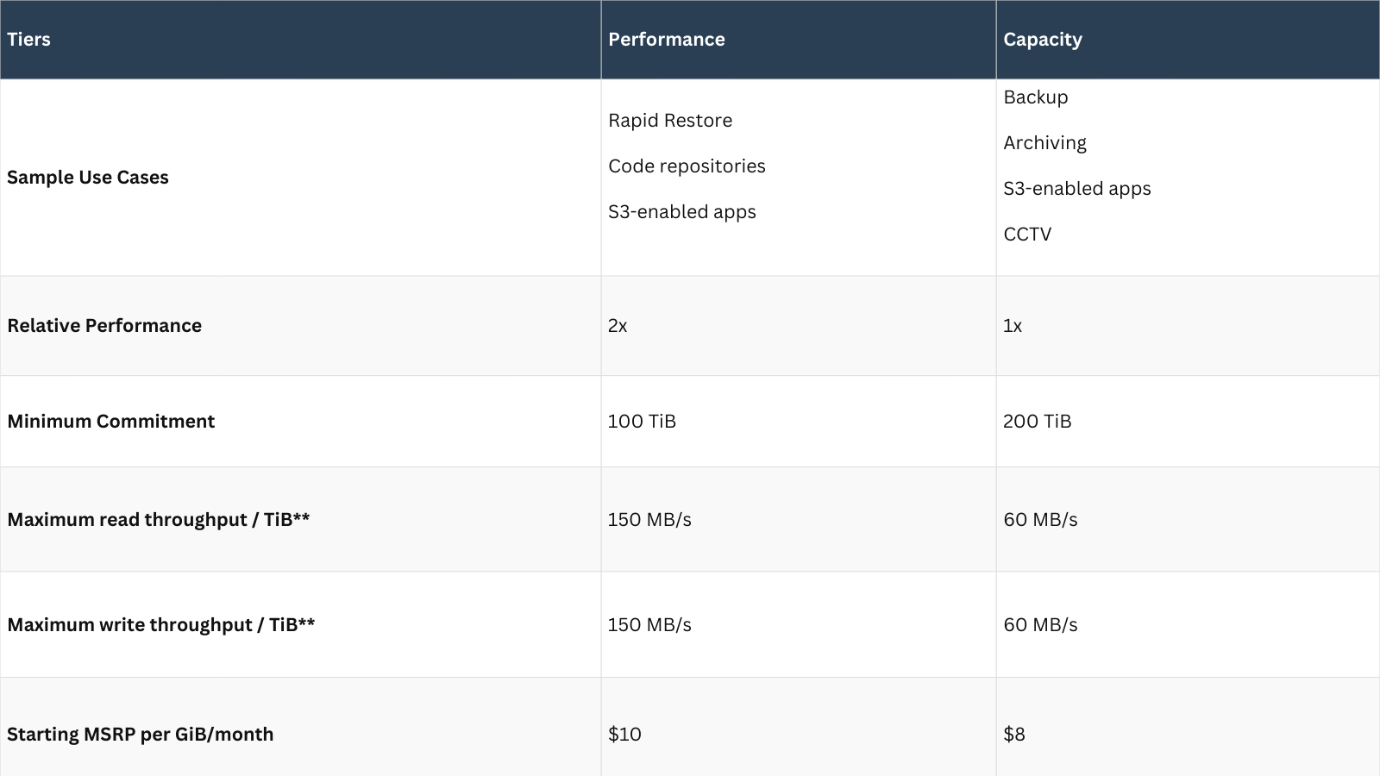Select the Archiving use case
1380x776 pixels.
(1044, 143)
